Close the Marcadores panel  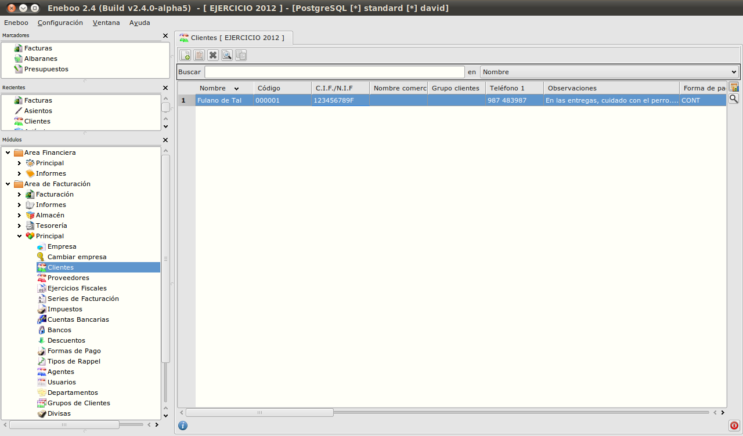click(165, 36)
